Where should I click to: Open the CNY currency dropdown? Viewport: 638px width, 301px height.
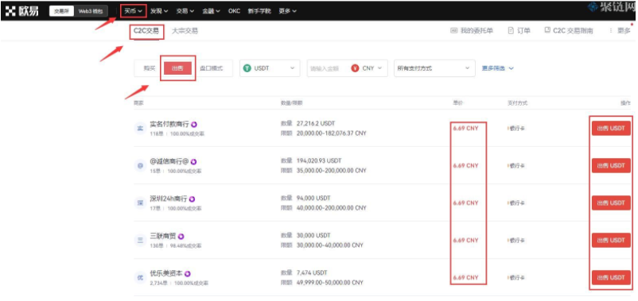[368, 68]
